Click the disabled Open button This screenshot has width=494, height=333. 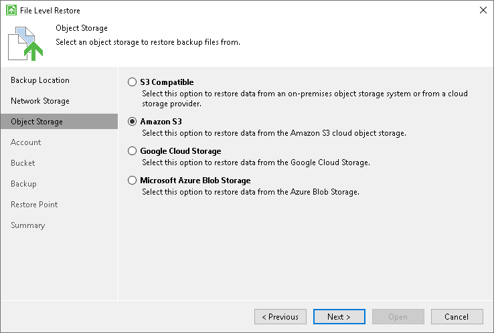pyautogui.click(x=398, y=317)
